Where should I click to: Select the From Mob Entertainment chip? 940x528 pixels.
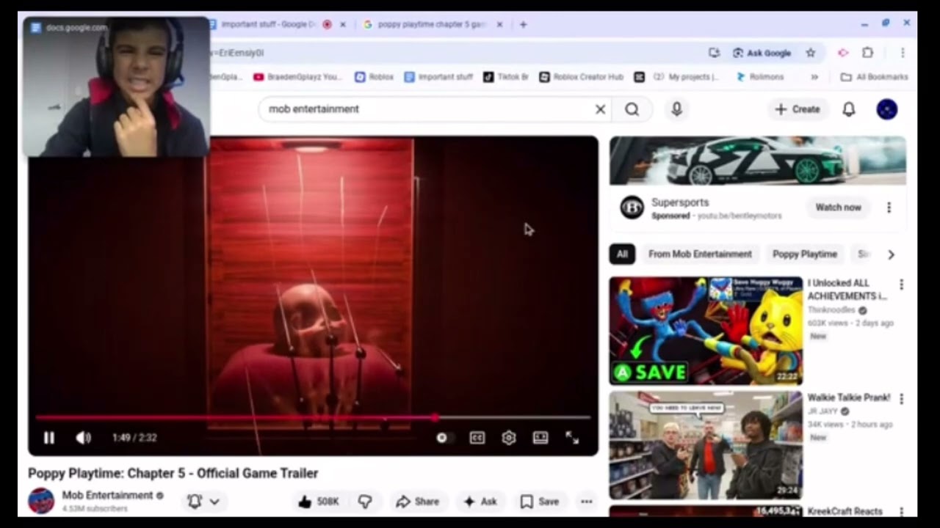tap(700, 254)
